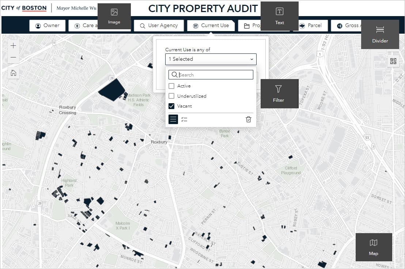The image size is (405, 269).
Task: Click the search magnifier in dropdown
Action: (174, 75)
